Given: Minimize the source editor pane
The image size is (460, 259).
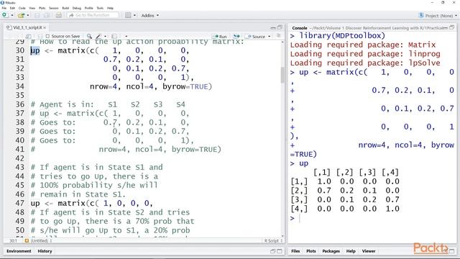Looking at the screenshot, I should (273, 27).
